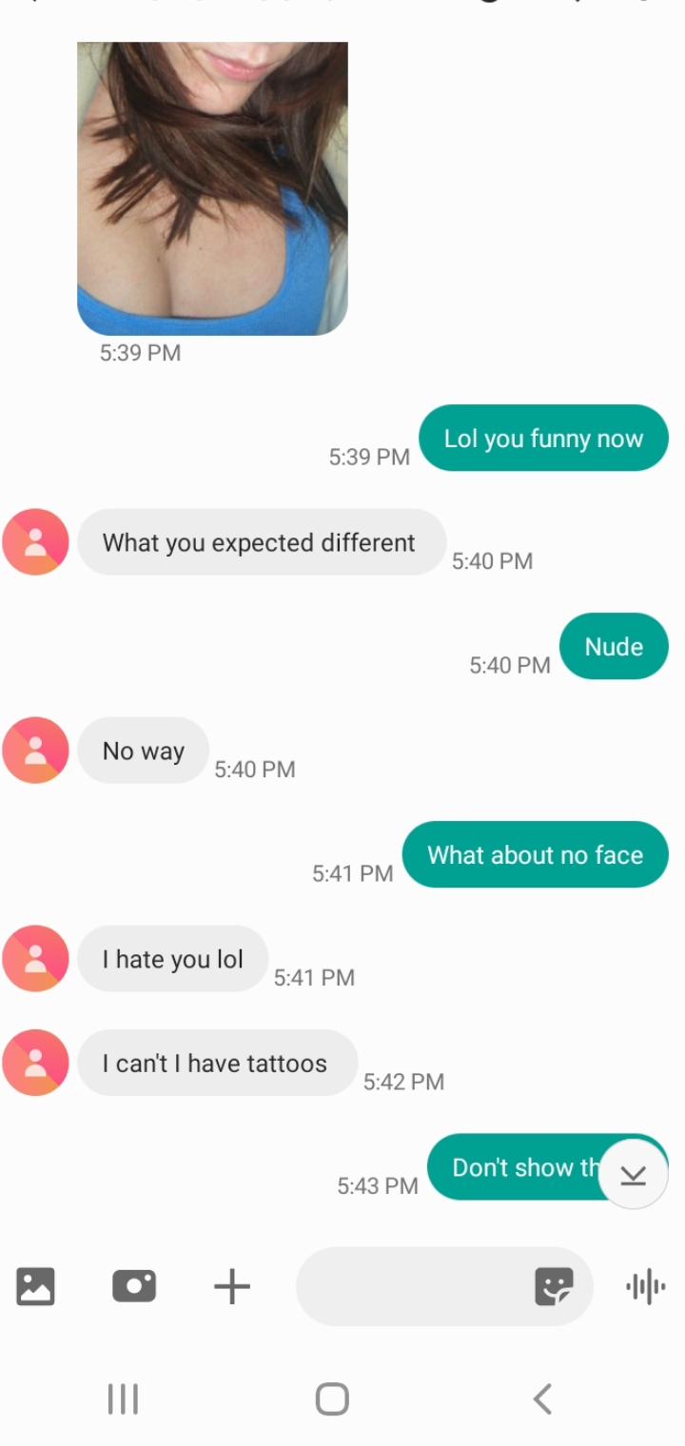Go back with the navigation chevron
This screenshot has width=685, height=1446.
pyautogui.click(x=542, y=1398)
